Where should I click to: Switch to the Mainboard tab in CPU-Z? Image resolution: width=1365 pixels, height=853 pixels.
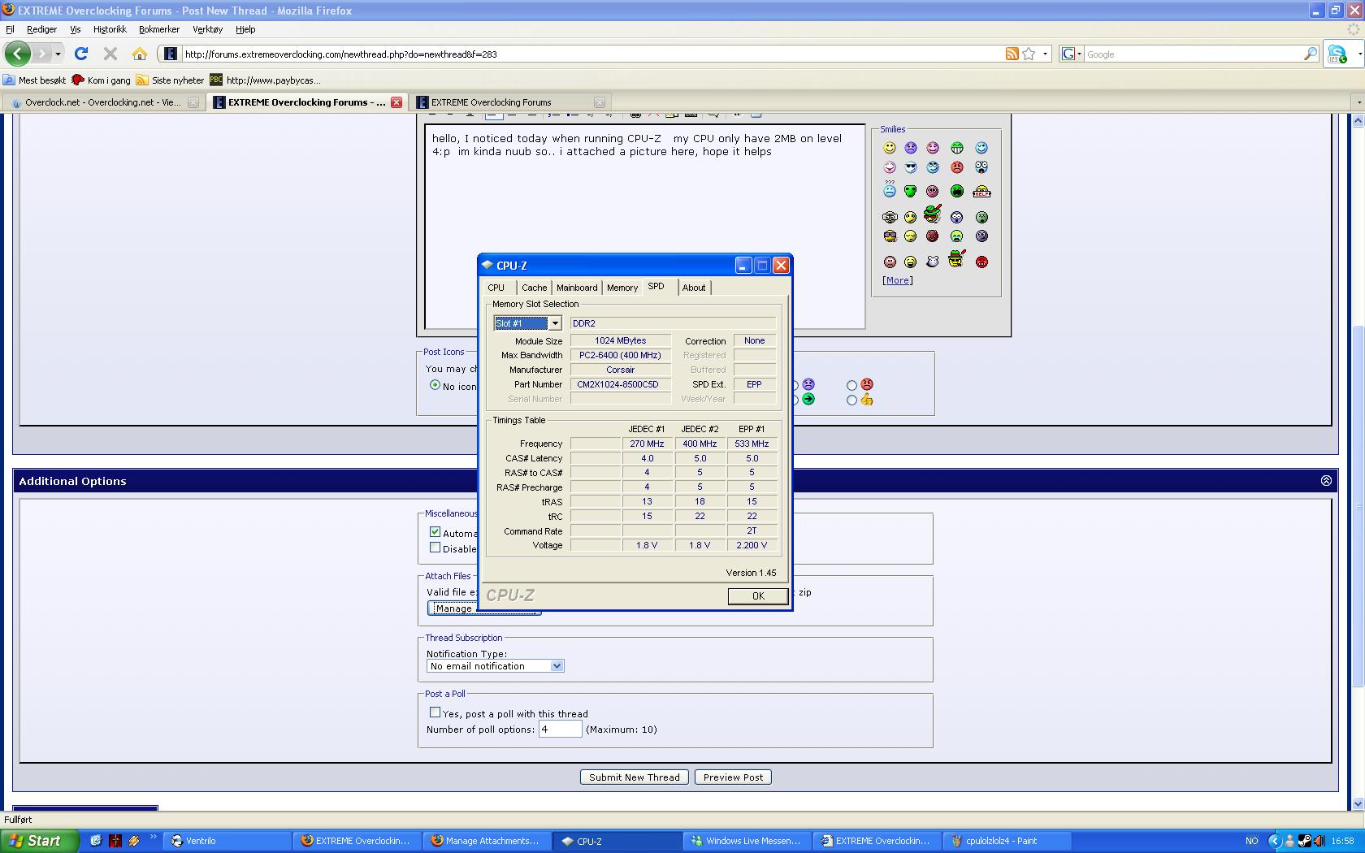click(576, 288)
